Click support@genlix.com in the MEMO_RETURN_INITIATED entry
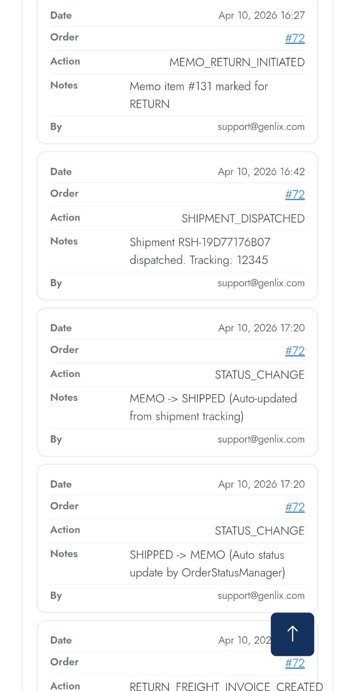355x691 pixels. (261, 127)
